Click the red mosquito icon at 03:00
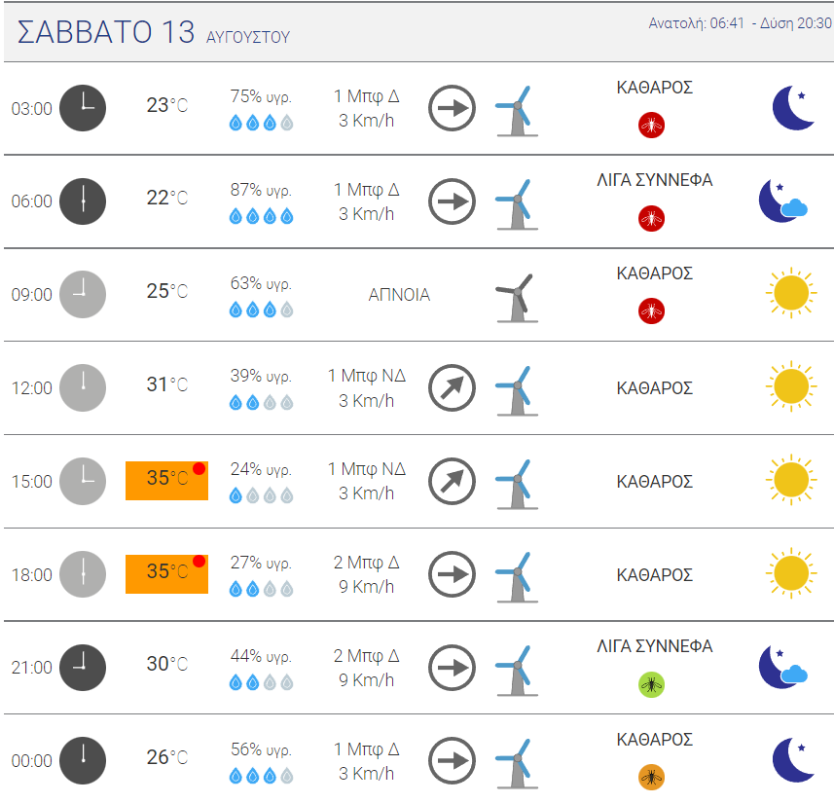834x803 pixels. pyautogui.click(x=650, y=125)
